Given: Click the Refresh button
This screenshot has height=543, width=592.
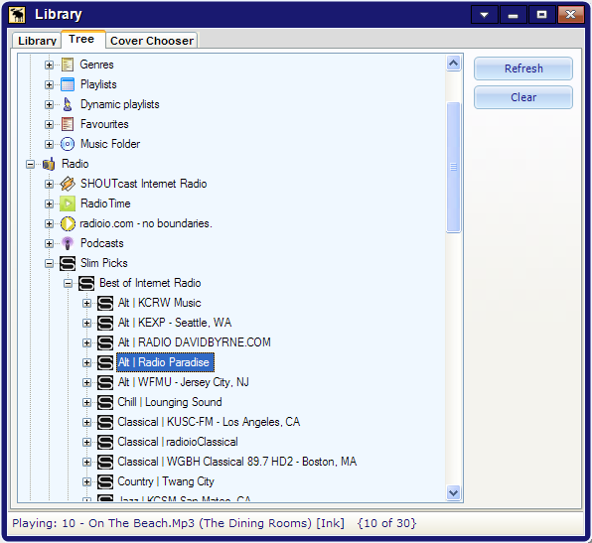Looking at the screenshot, I should click(523, 68).
